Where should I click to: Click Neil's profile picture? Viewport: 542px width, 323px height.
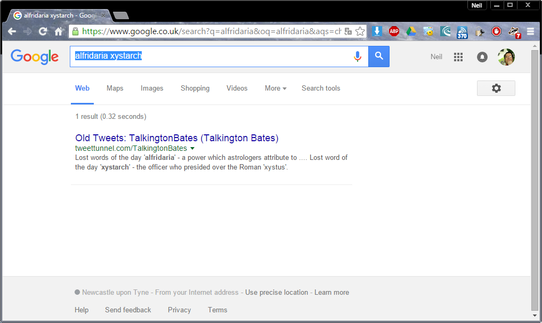tap(506, 56)
